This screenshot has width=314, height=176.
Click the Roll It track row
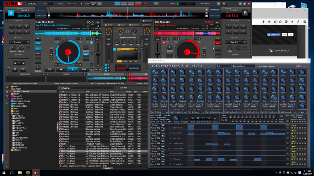(x=103, y=144)
